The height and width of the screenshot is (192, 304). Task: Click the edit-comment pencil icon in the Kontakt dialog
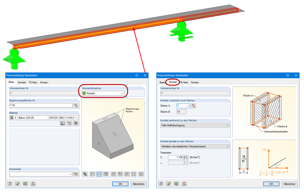coord(169,184)
